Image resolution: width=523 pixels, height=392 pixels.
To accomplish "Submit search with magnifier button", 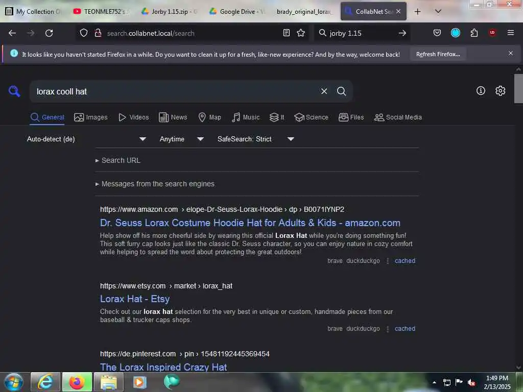I will 341,91.
